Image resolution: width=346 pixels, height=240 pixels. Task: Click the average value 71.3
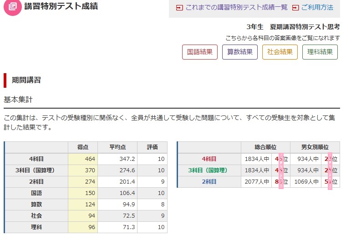[129, 227]
